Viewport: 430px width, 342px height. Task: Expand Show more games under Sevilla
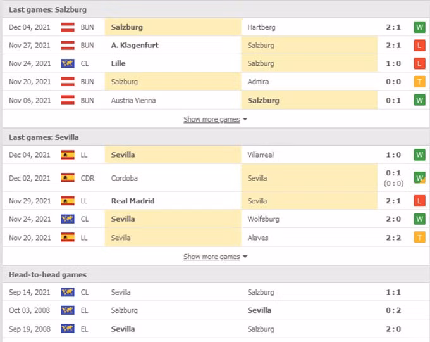[x=215, y=256]
